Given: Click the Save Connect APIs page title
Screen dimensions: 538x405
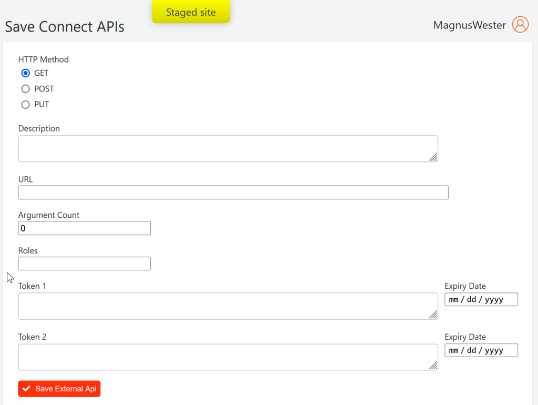Looking at the screenshot, I should coord(64,26).
